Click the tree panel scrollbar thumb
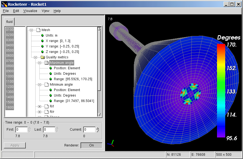243x159 pixels. (99, 61)
